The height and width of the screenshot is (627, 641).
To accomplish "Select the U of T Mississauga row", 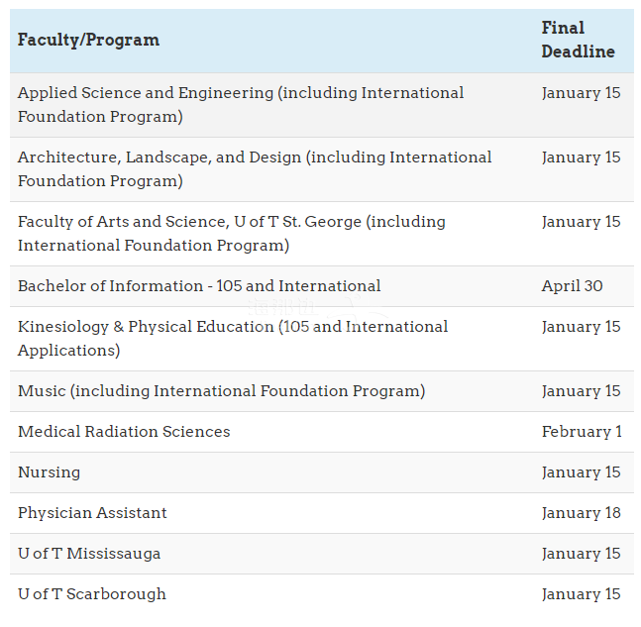I will tap(89, 554).
